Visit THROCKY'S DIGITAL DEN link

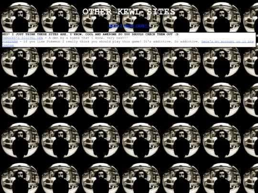[x=22, y=38]
